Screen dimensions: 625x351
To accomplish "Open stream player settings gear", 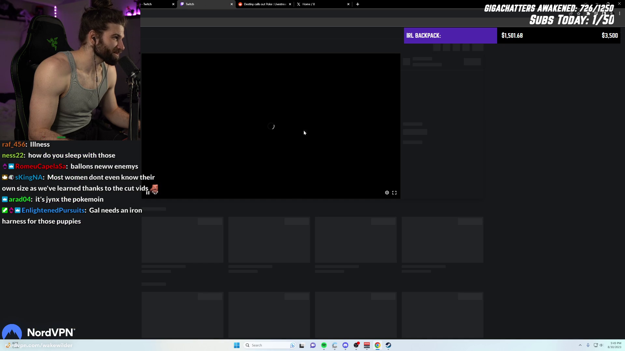I will click(x=387, y=192).
